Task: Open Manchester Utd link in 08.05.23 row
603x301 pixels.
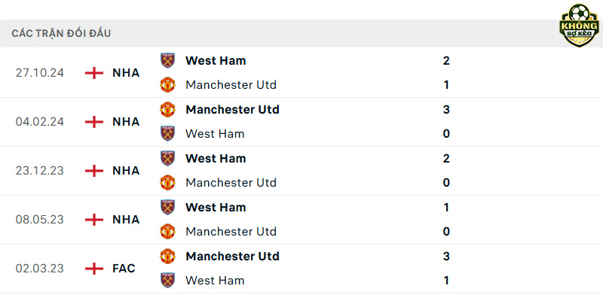Action: point(231,232)
